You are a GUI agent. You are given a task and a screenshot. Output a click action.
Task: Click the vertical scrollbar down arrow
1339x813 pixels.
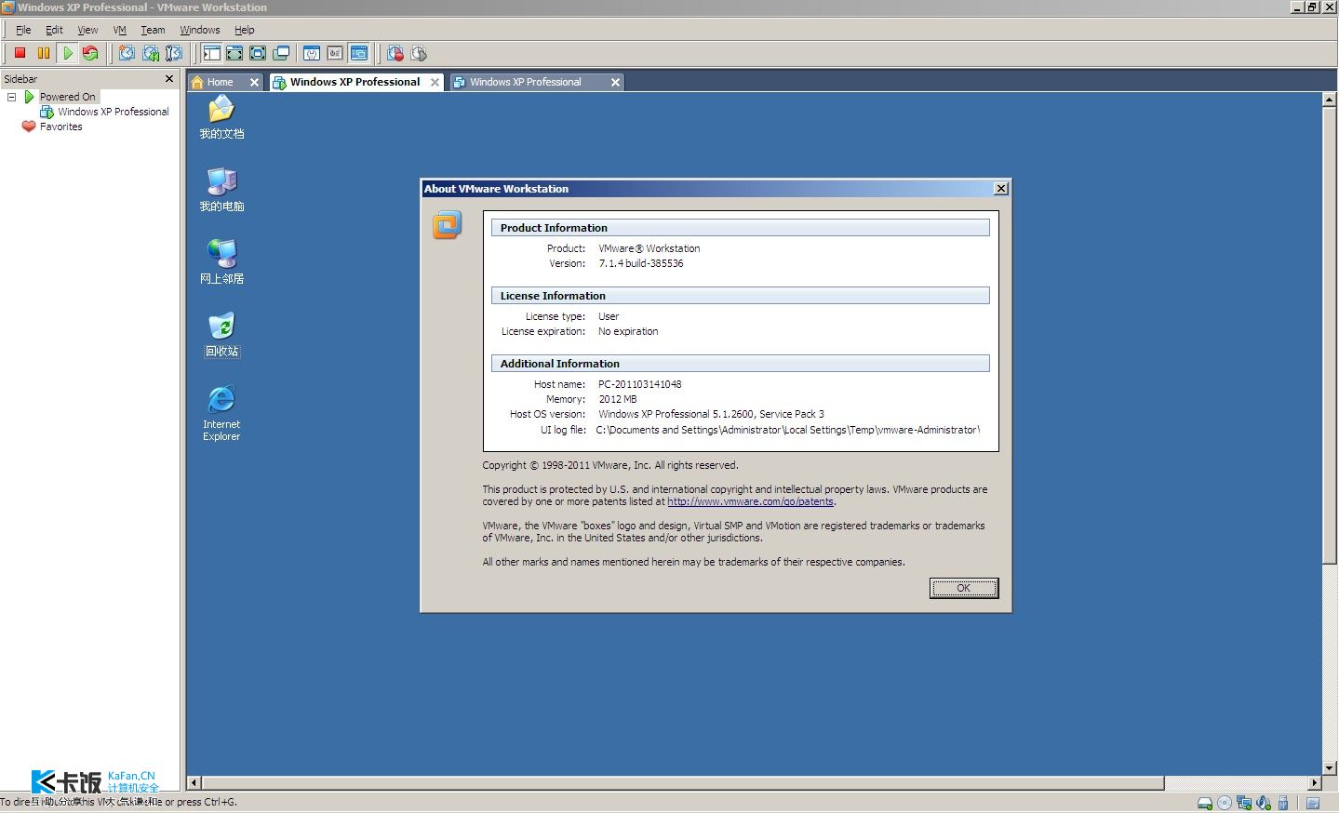point(1330,768)
